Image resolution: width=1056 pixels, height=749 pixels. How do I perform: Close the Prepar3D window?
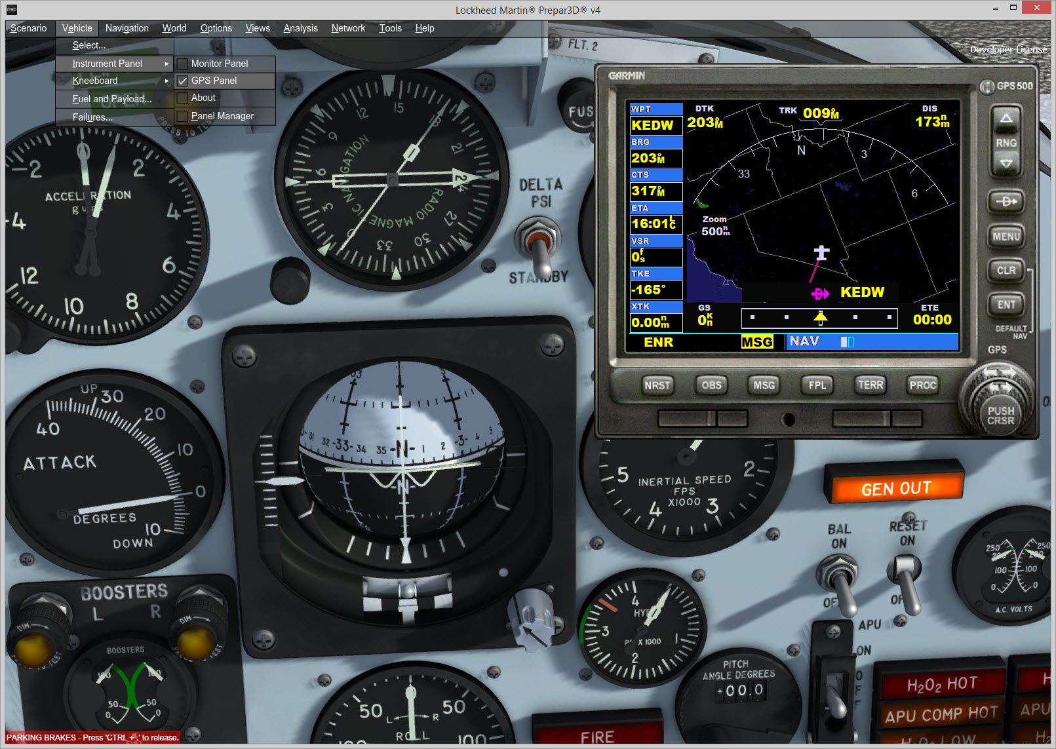pyautogui.click(x=1036, y=7)
